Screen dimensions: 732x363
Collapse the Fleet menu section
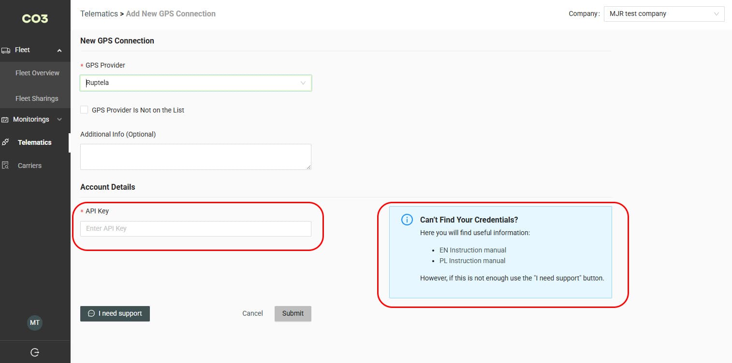tap(59, 50)
